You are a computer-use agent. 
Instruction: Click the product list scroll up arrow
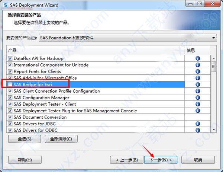214,58
